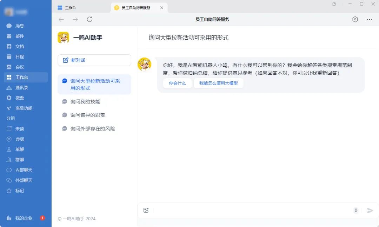The image size is (379, 227).
Task: Open the 邮件 mail section
Action: [9, 36]
